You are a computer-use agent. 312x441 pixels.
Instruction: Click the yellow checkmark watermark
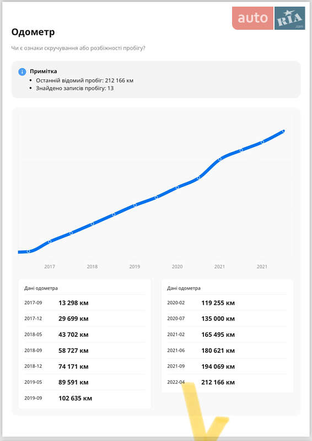(x=205, y=411)
